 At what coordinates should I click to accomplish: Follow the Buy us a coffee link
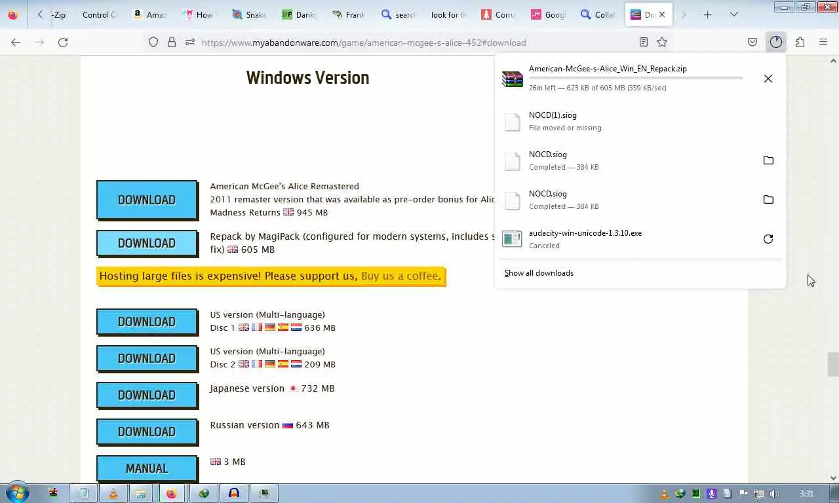(x=400, y=276)
